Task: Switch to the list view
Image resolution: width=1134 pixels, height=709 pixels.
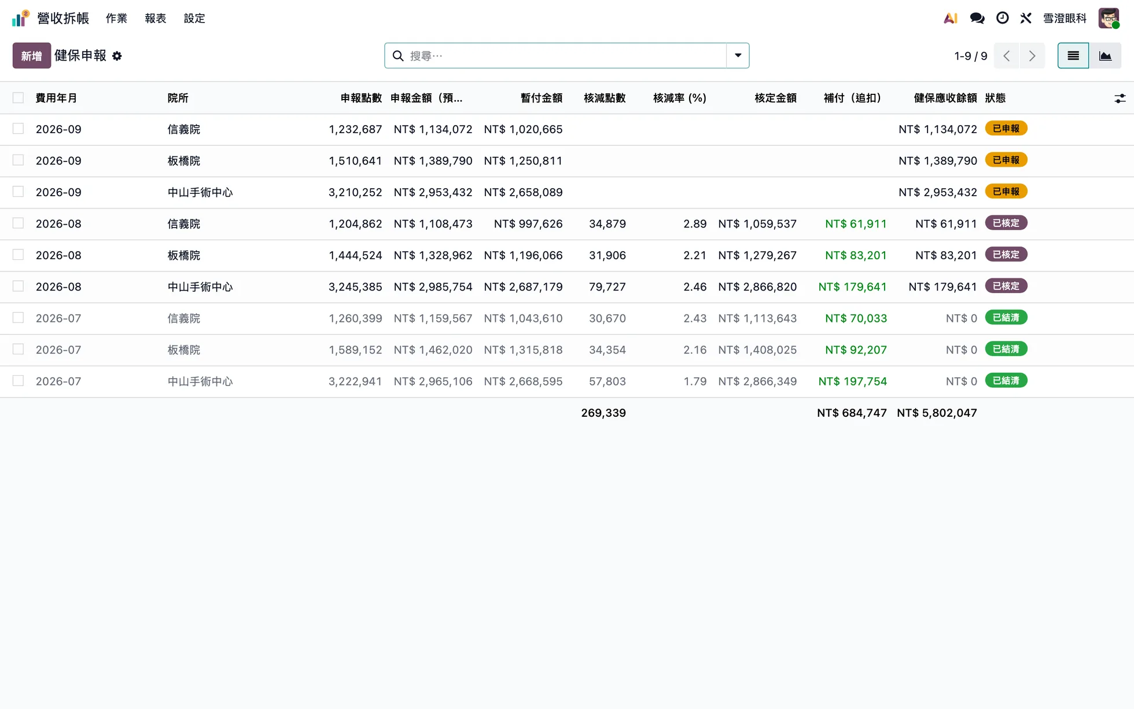Action: (x=1073, y=56)
